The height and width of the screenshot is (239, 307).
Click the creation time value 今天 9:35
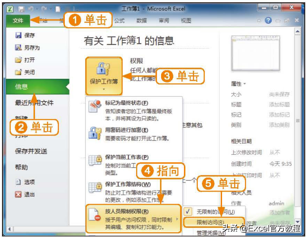click(x=280, y=164)
